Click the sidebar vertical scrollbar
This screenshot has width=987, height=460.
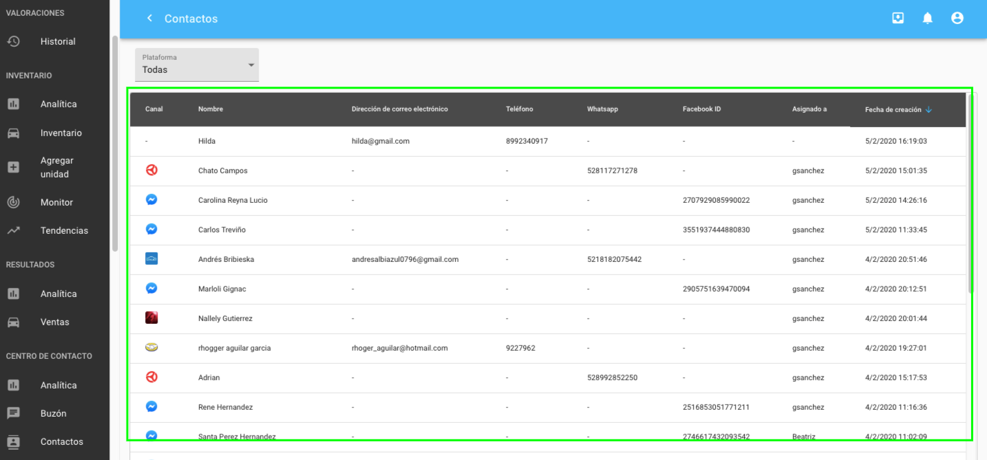[115, 143]
